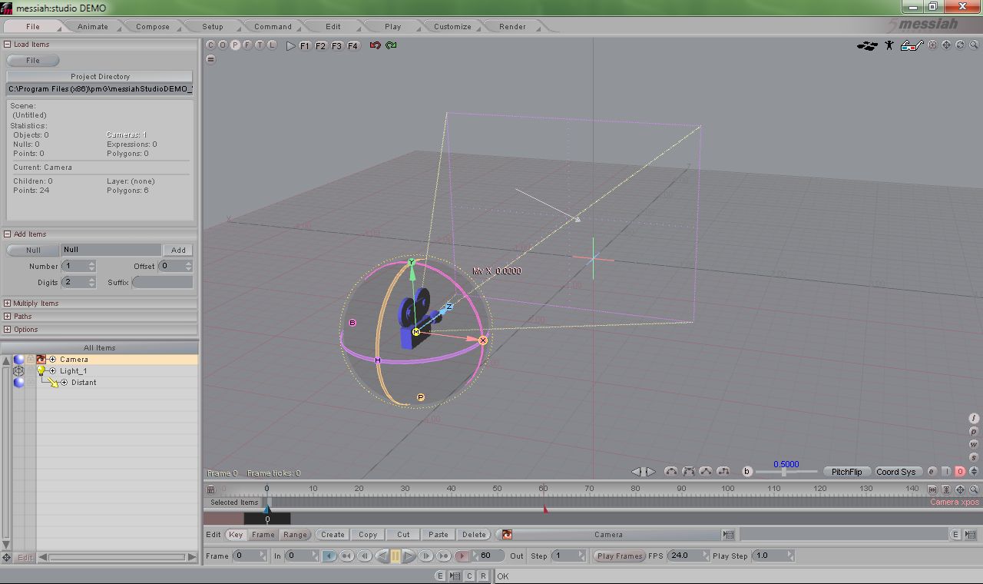The width and height of the screenshot is (983, 584).
Task: Toggle the Play Frames button
Action: (620, 556)
